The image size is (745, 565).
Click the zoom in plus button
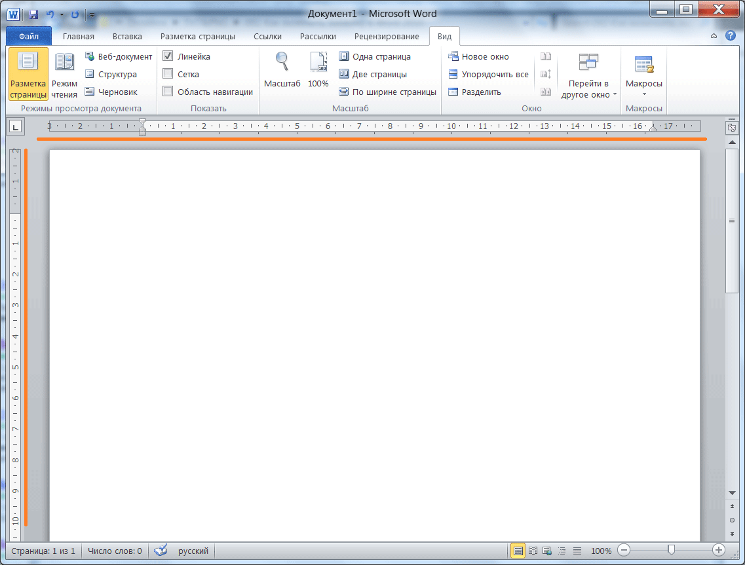[719, 551]
